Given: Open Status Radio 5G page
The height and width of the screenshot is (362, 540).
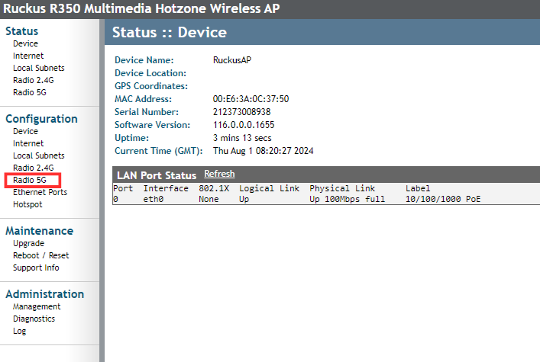Looking at the screenshot, I should [30, 92].
